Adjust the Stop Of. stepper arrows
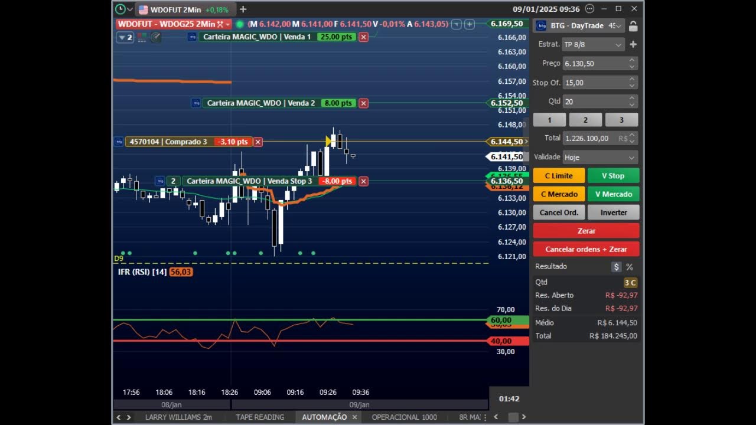This screenshot has width=756, height=425. (632, 83)
